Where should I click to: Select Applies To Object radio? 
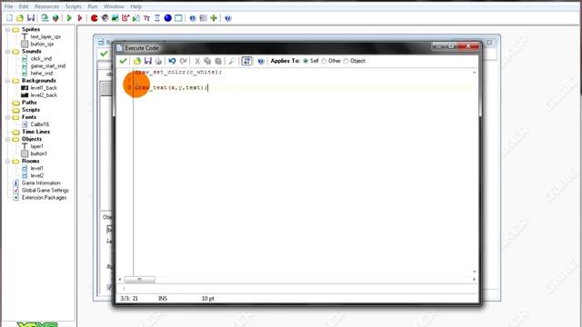coord(346,61)
